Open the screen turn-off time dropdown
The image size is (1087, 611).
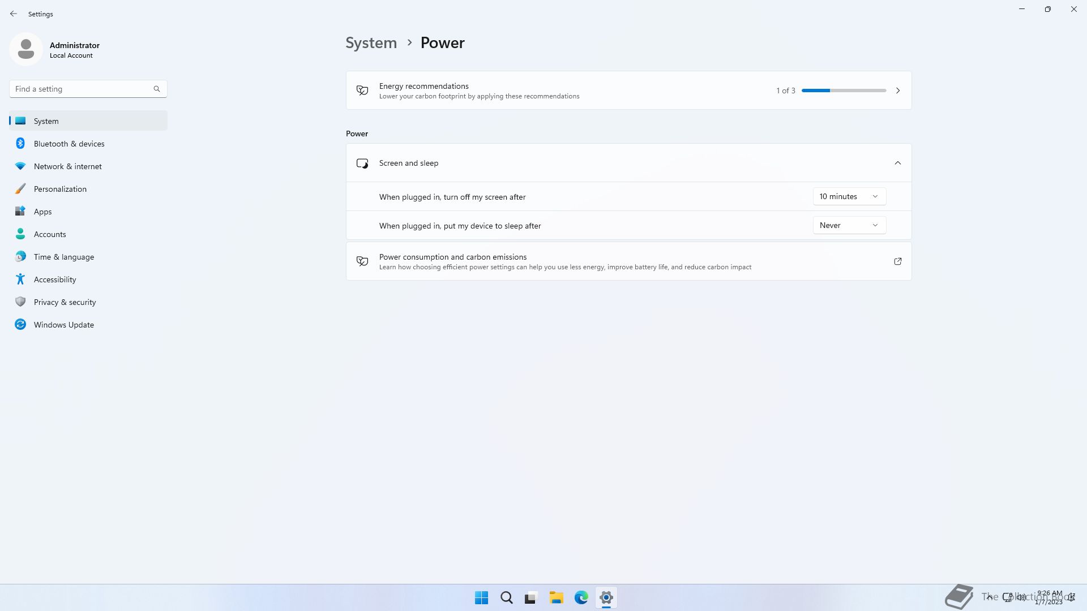tap(849, 196)
